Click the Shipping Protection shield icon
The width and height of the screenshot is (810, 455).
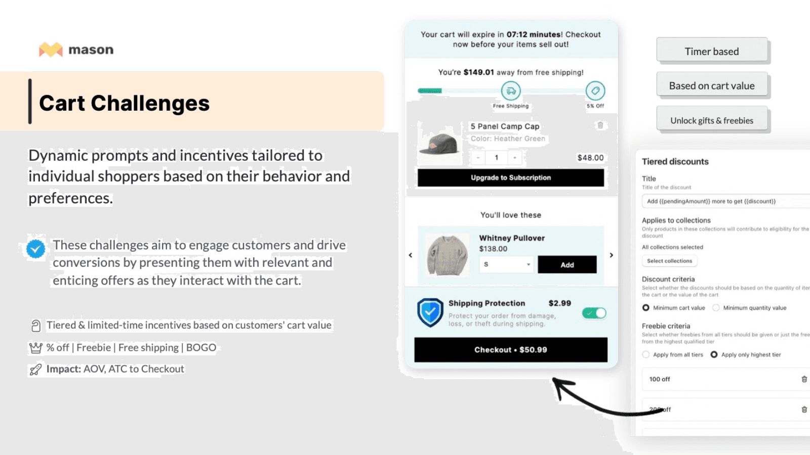point(430,312)
